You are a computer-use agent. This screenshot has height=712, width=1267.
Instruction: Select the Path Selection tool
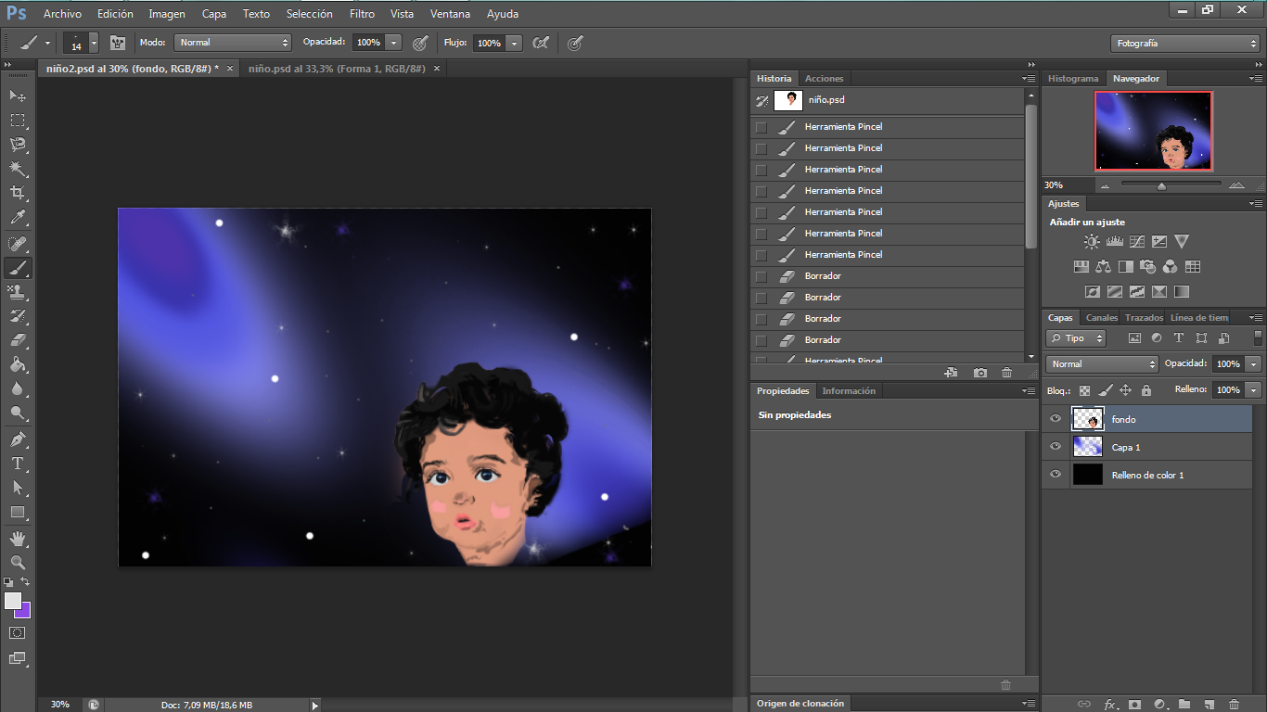click(18, 488)
